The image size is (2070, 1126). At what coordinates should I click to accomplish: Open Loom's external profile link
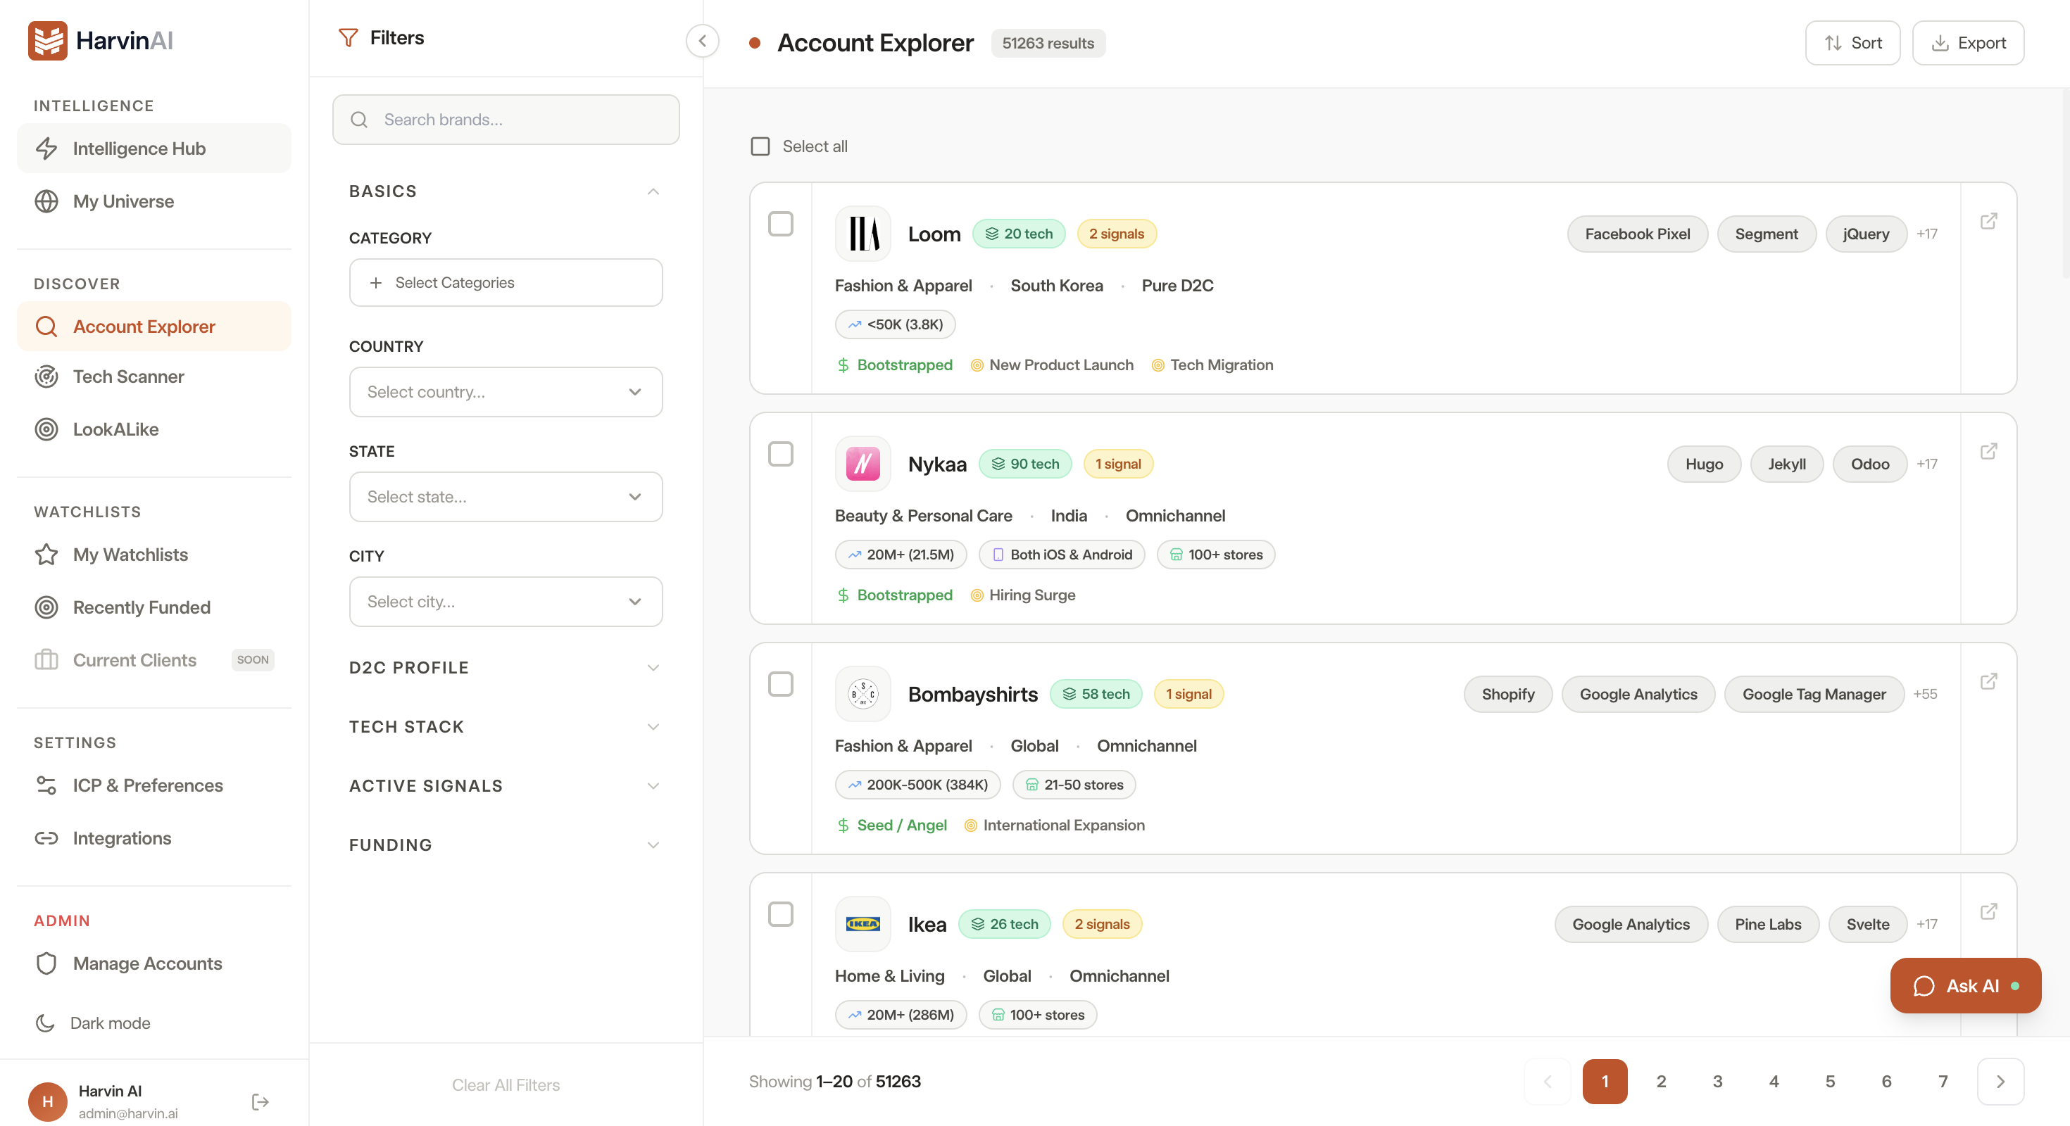1990,221
